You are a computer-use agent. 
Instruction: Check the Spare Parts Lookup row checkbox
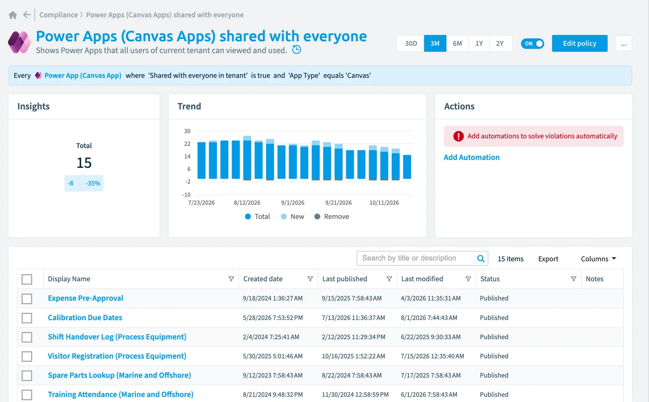(x=27, y=376)
